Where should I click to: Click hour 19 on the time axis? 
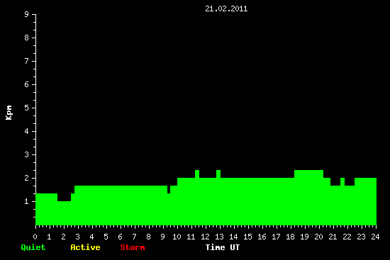(304, 237)
